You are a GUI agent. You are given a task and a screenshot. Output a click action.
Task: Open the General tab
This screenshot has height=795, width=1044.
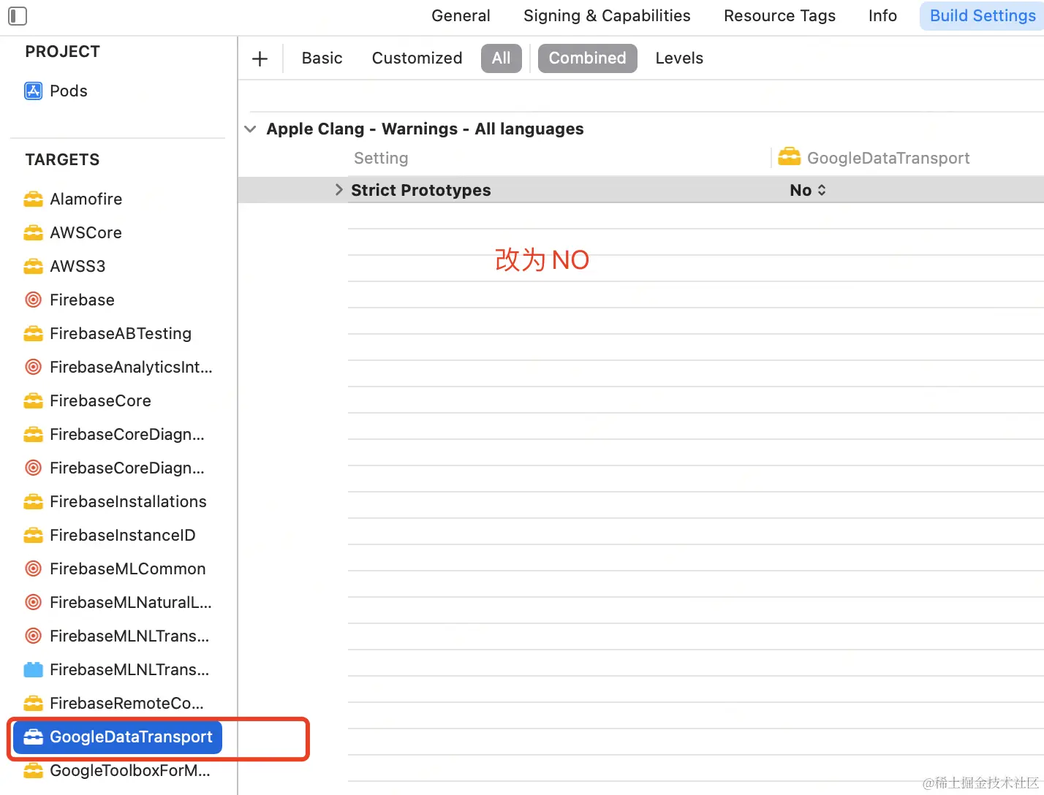[x=461, y=15]
